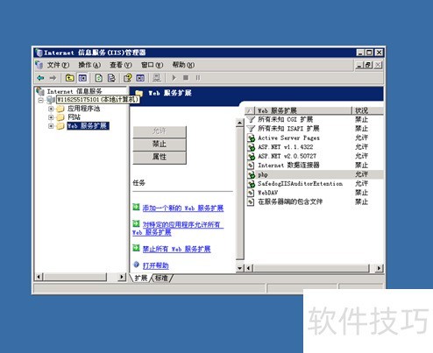
Task: Click the Forward arrow toolbar icon
Action: point(53,78)
